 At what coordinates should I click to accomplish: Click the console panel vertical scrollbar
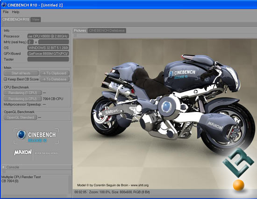click(x=70, y=185)
